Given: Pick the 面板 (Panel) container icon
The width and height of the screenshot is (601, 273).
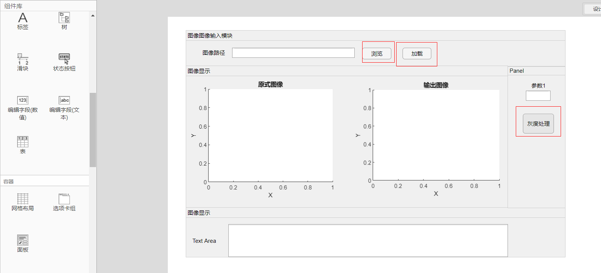Looking at the screenshot, I should [22, 240].
